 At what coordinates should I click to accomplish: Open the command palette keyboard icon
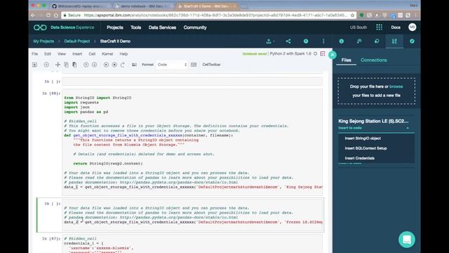[x=134, y=65]
